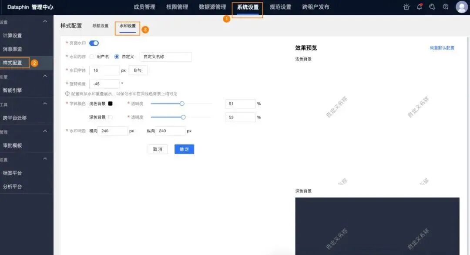
Task: Collapse the sidebar group above 审批模板
Action: click(45, 131)
